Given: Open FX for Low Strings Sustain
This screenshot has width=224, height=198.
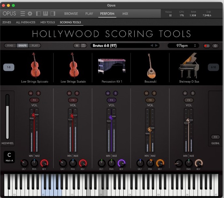Looking at the screenshot, I should pos(73,100).
